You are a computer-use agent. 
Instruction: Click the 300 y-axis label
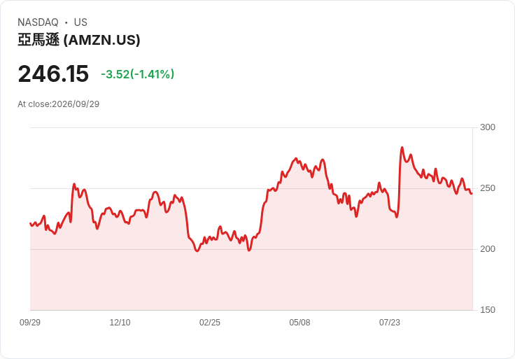tap(488, 127)
